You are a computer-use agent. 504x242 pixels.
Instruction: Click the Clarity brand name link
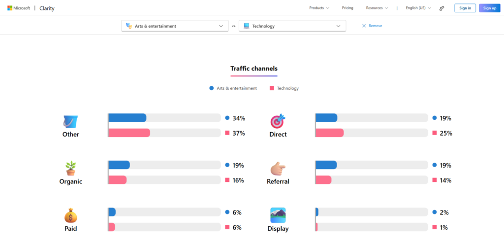pos(47,8)
